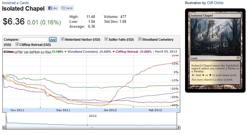Uncheck Hinterland Harbor (ISD) comparison

pyautogui.click(x=62, y=39)
